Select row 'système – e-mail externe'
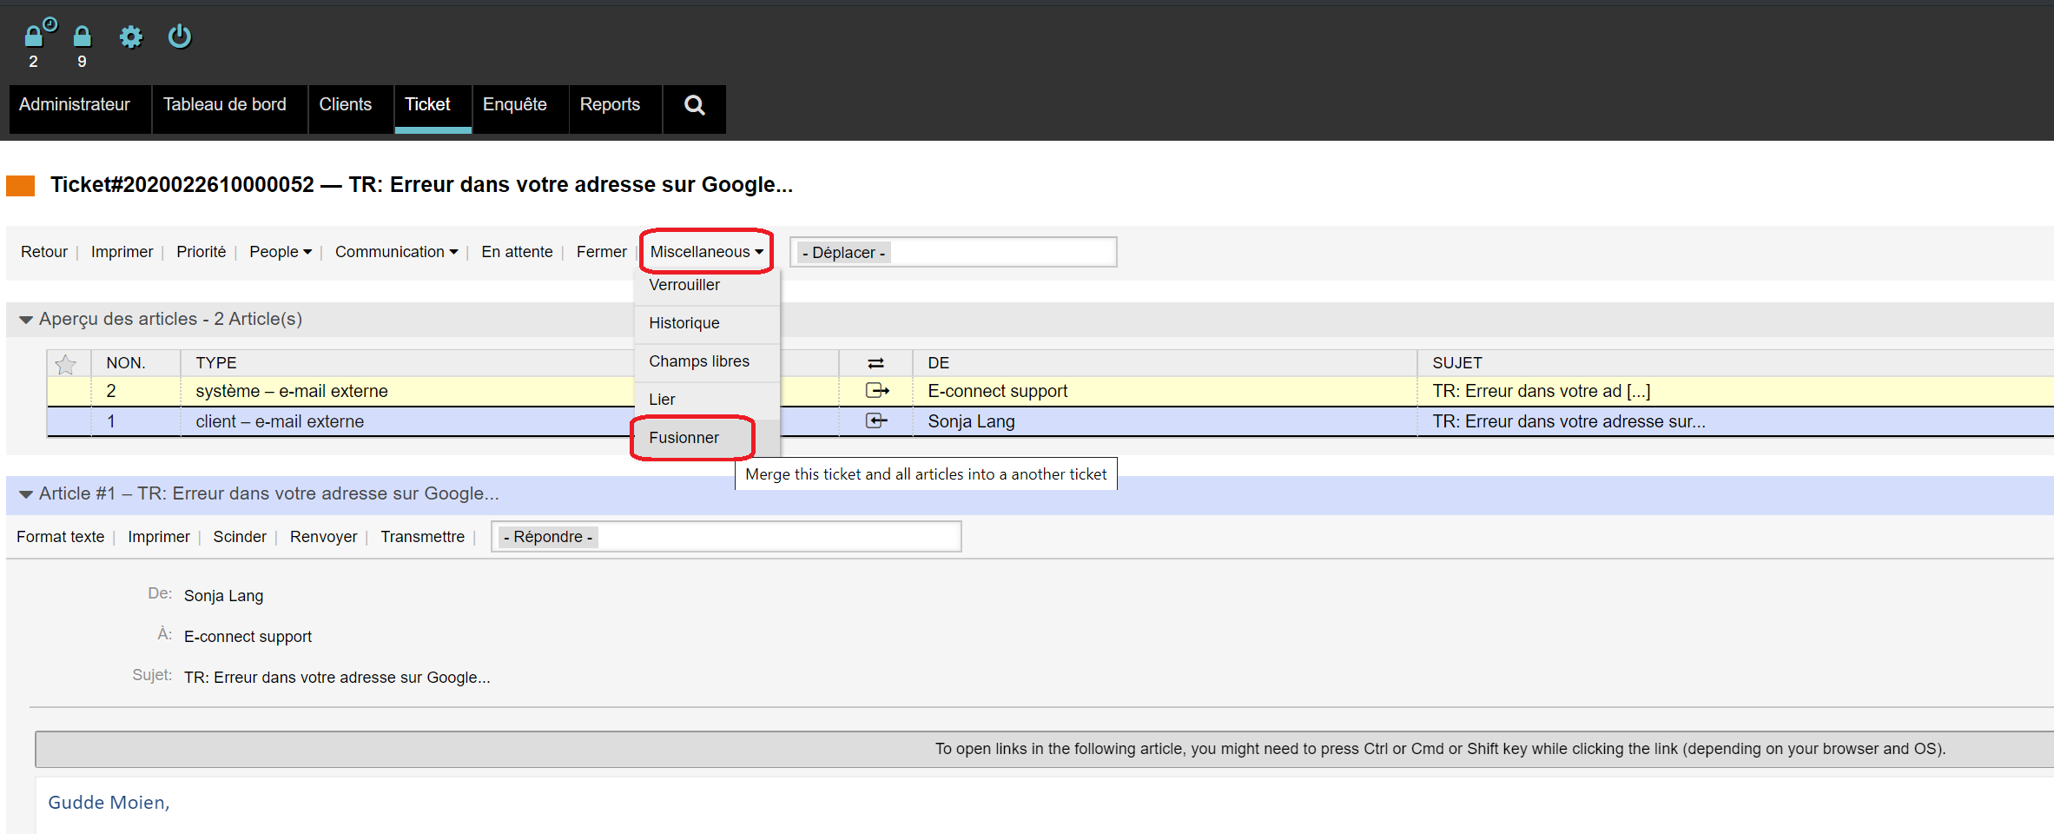Image resolution: width=2054 pixels, height=834 pixels. coord(292,392)
